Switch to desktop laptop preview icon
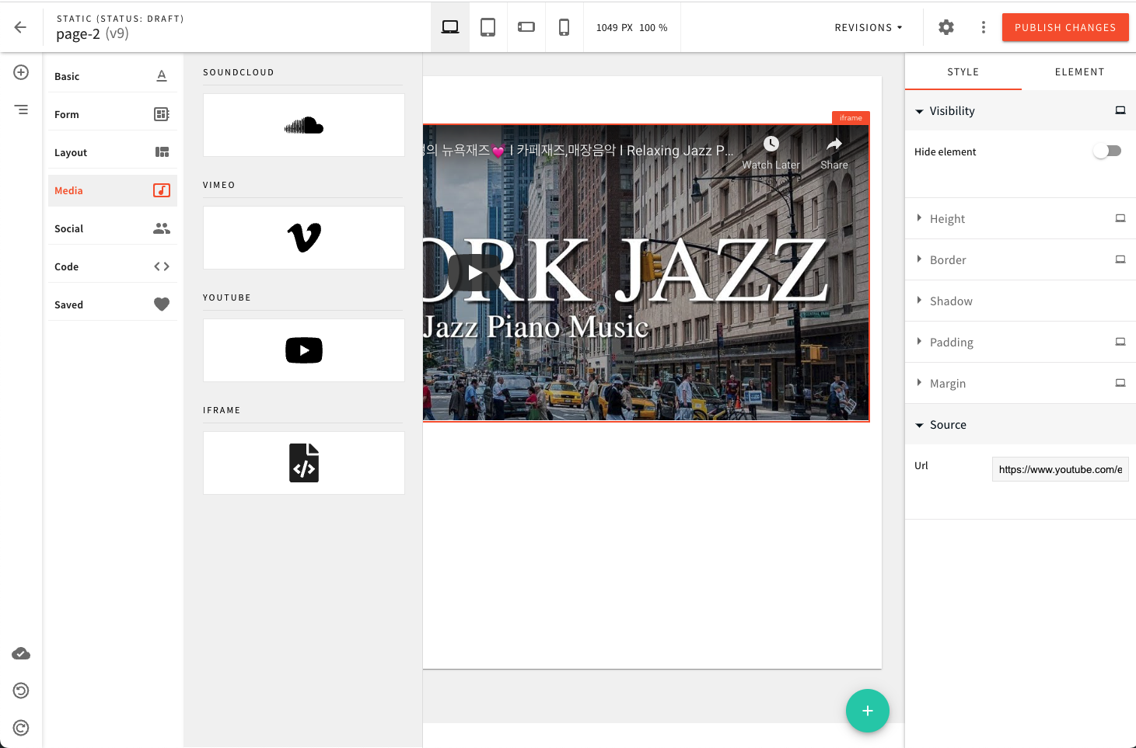This screenshot has width=1136, height=748. (450, 27)
